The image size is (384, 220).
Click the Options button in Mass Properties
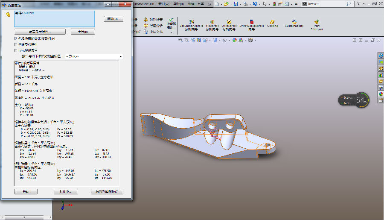tap(113, 19)
